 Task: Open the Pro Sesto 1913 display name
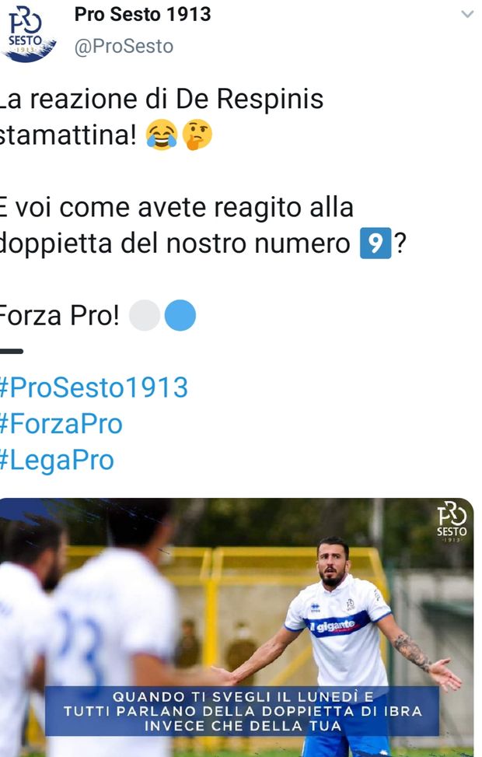[x=142, y=15]
